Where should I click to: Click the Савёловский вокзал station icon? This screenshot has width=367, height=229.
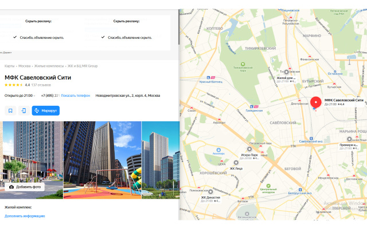tap(311, 139)
